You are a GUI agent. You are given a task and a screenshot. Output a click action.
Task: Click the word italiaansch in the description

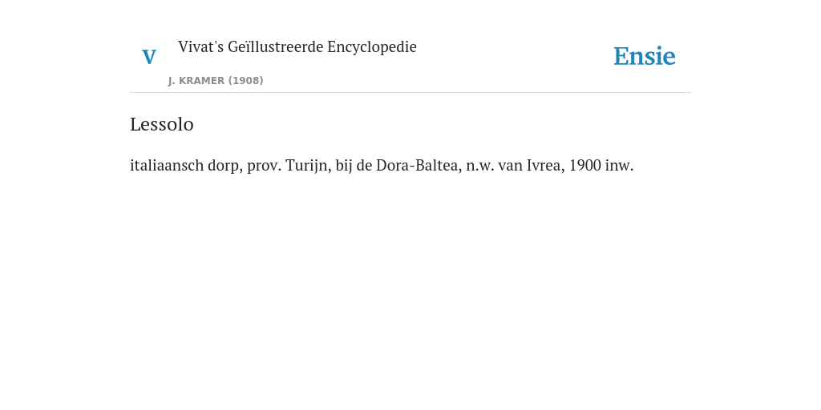pos(167,165)
